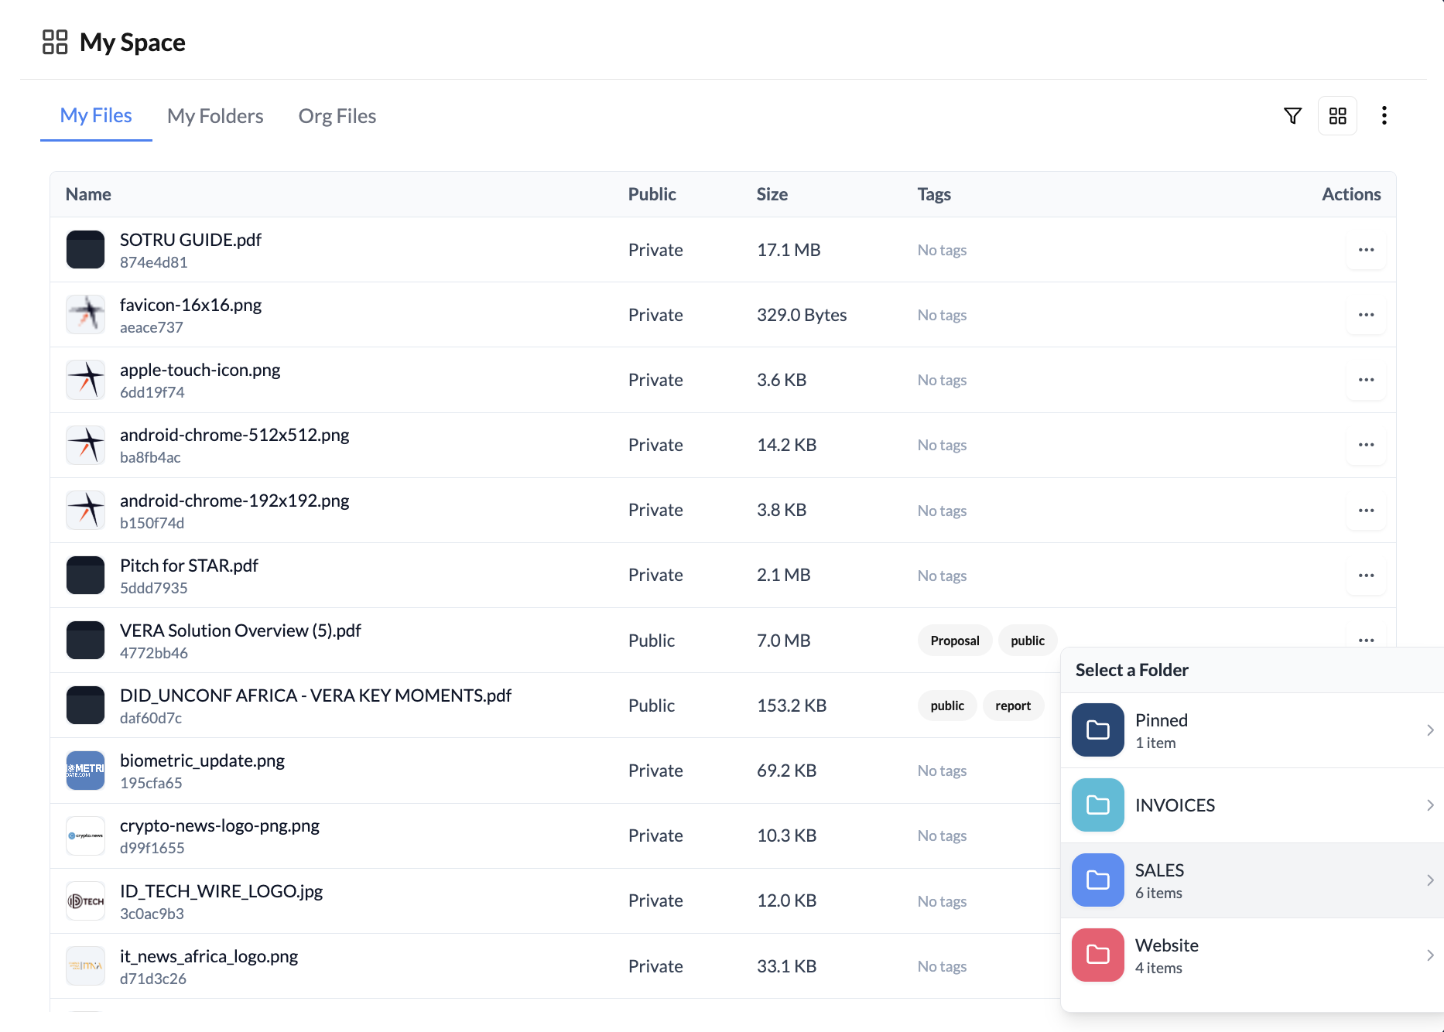Viewport: 1444px width, 1032px height.
Task: Select the INVOICES folder icon
Action: pyautogui.click(x=1097, y=805)
